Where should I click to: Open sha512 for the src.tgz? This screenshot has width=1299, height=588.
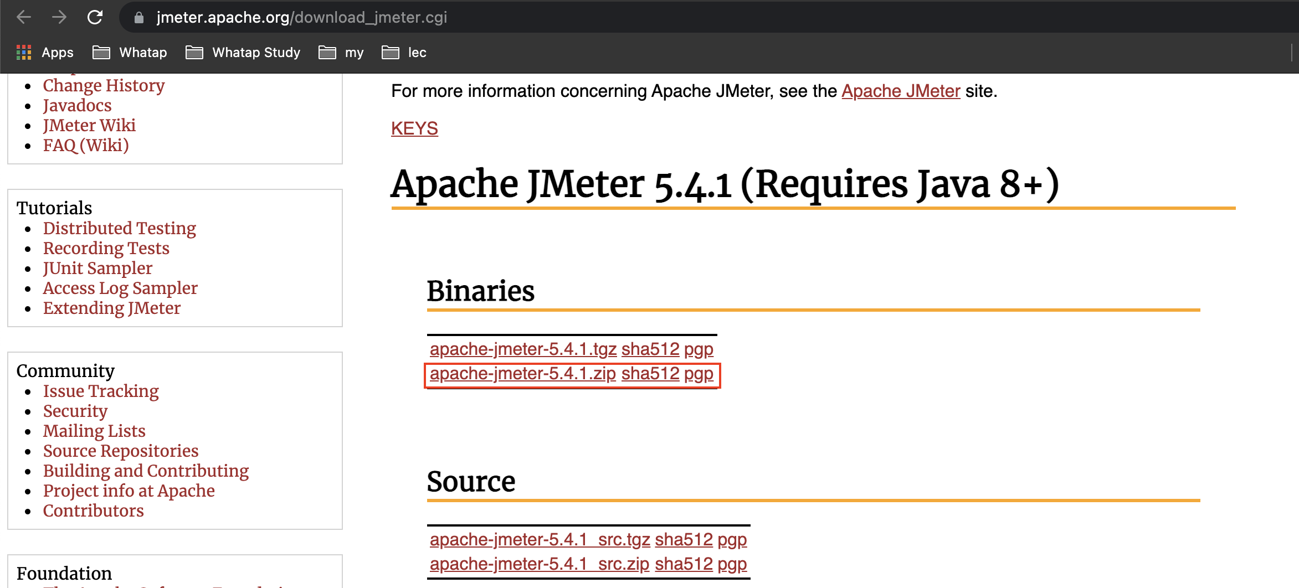[684, 540]
